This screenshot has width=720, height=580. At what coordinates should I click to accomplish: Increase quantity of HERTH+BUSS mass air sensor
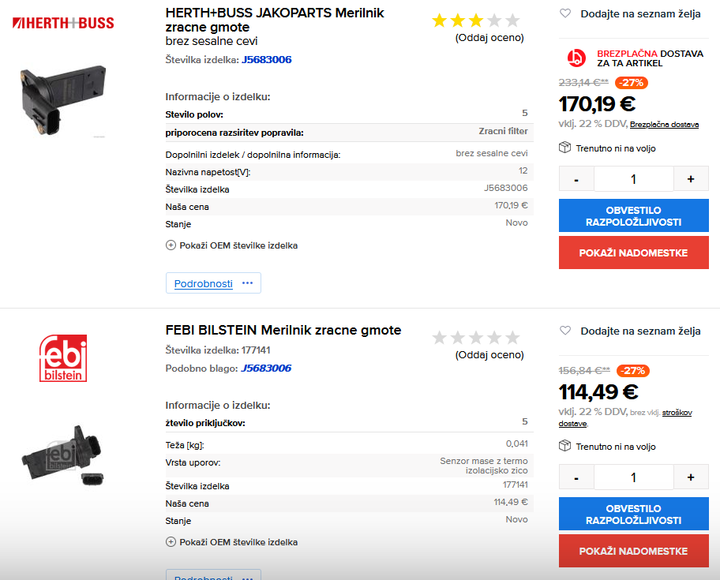(x=691, y=179)
